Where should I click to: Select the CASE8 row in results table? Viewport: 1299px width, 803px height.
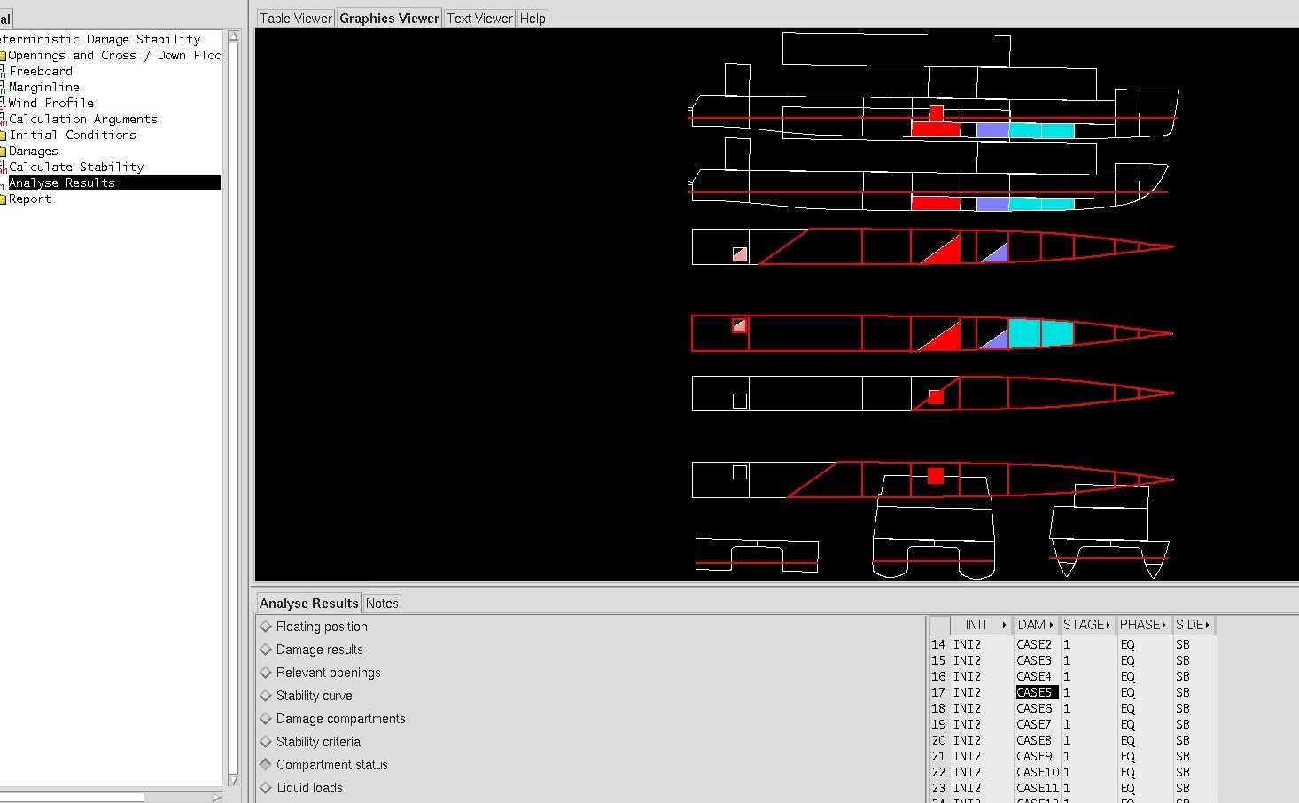(x=1034, y=740)
